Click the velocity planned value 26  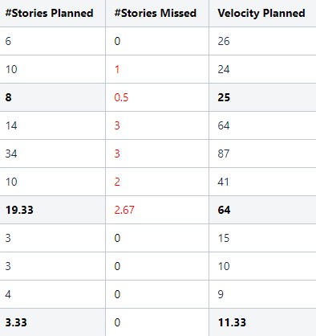pyautogui.click(x=224, y=41)
